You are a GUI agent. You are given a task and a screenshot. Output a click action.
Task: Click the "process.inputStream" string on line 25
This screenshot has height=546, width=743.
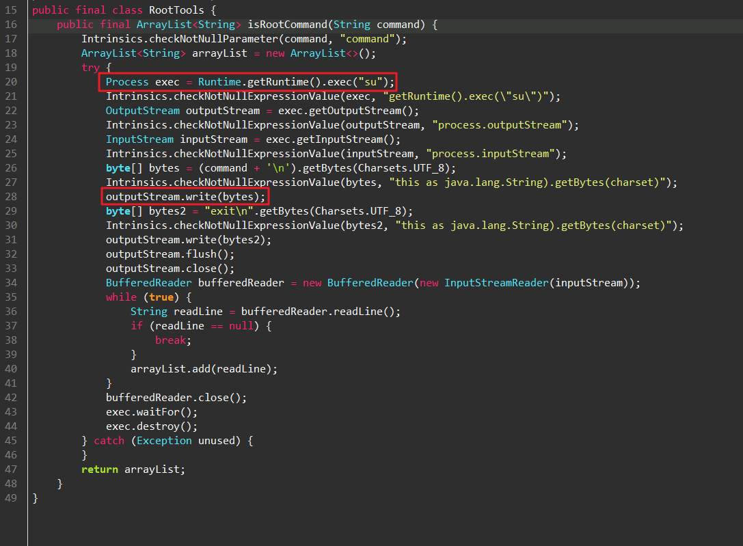pos(491,154)
